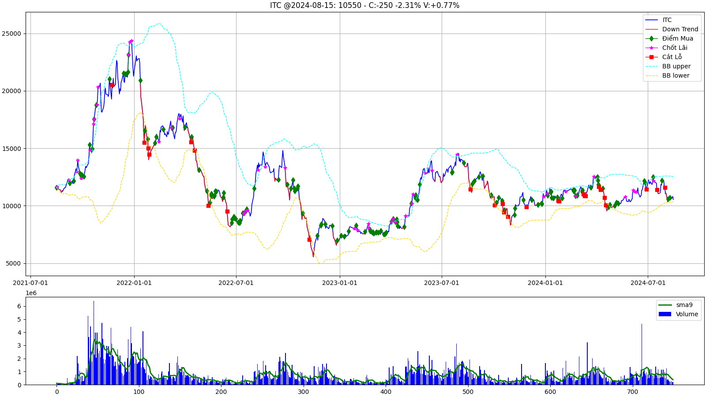This screenshot has width=706, height=397.
Task: Click the 25000 price axis tick label
Action: (x=12, y=34)
